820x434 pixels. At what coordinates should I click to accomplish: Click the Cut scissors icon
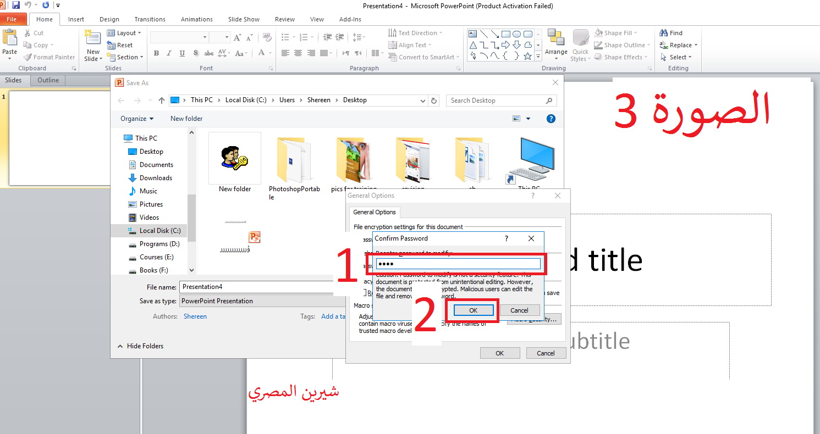26,33
